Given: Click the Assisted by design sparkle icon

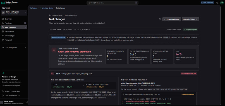Looking at the screenshot, I should pyautogui.click(x=3, y=73).
